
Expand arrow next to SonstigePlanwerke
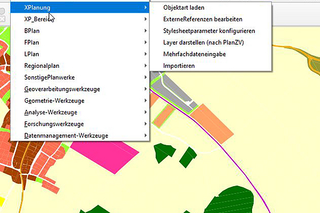[145, 77]
